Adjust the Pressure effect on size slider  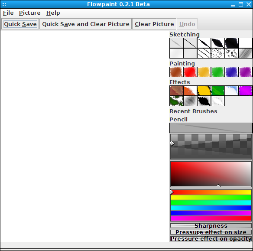pos(211,232)
